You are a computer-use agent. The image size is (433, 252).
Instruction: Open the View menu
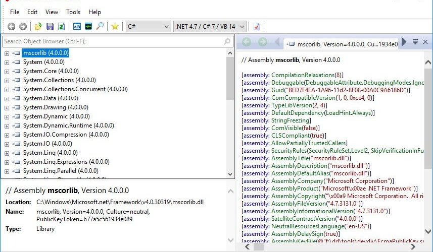(52, 12)
